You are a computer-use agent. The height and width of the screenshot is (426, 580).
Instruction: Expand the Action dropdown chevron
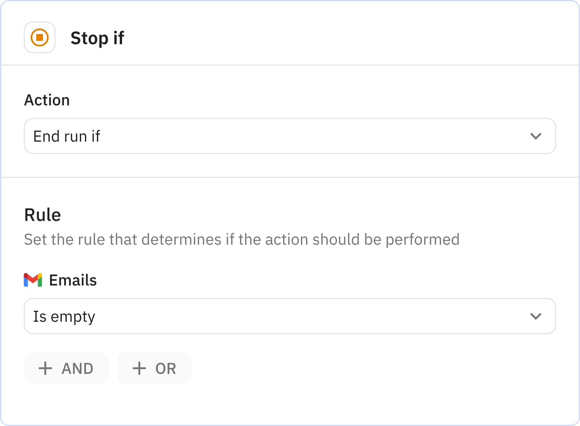(x=536, y=136)
